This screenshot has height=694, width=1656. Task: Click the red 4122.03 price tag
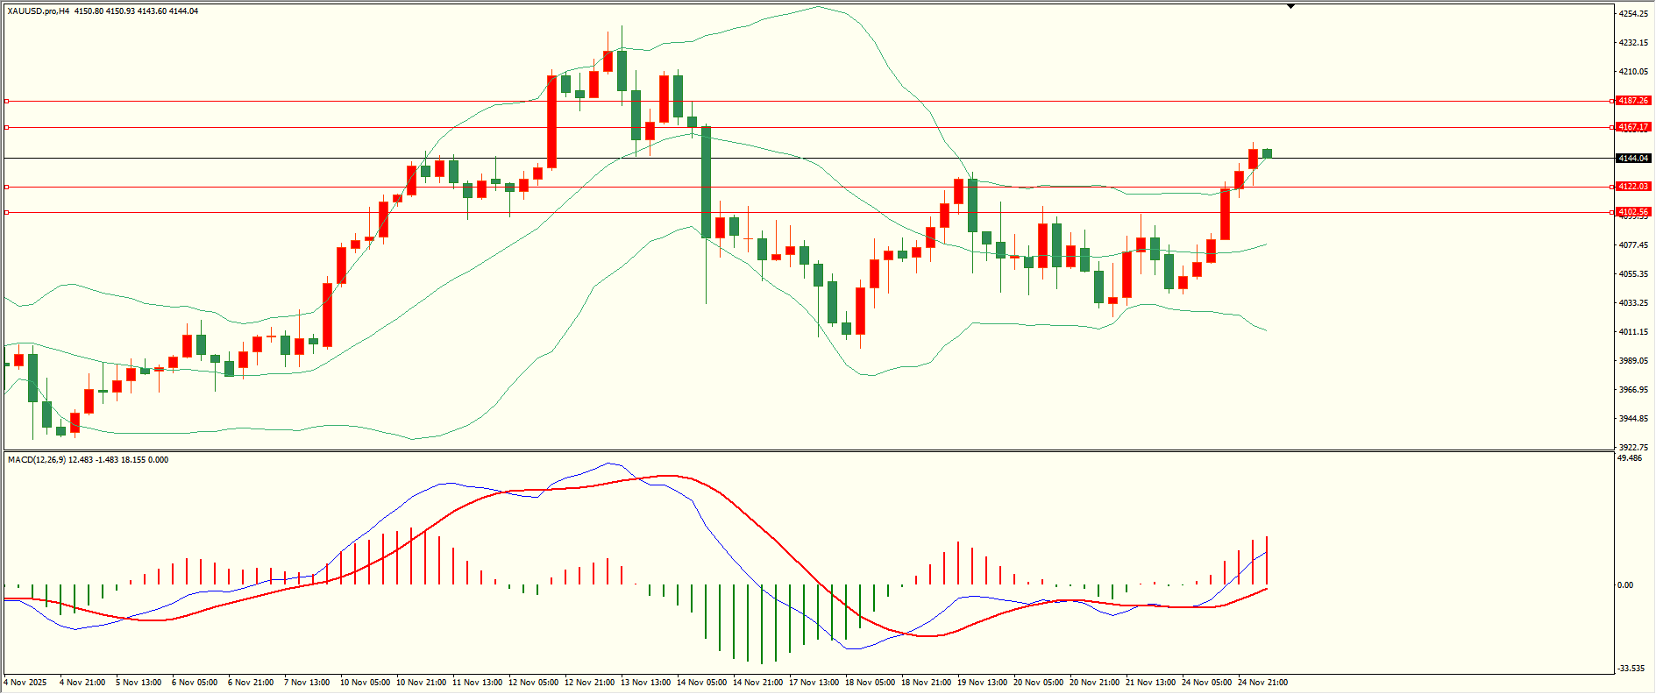1633,187
